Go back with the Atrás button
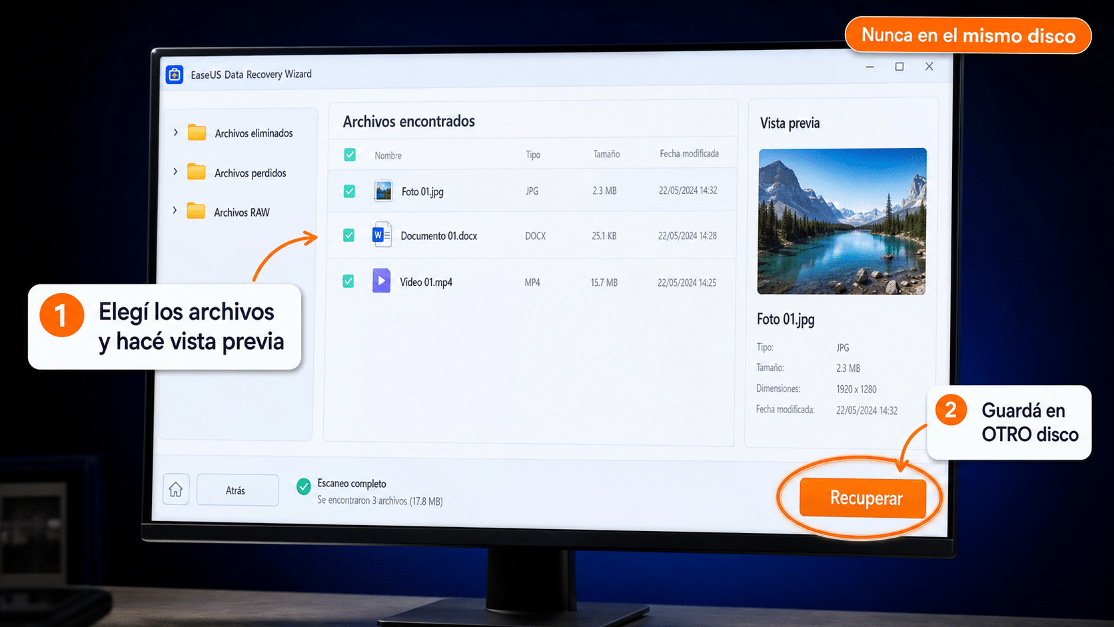Screen dimensions: 1114x627 click(237, 490)
